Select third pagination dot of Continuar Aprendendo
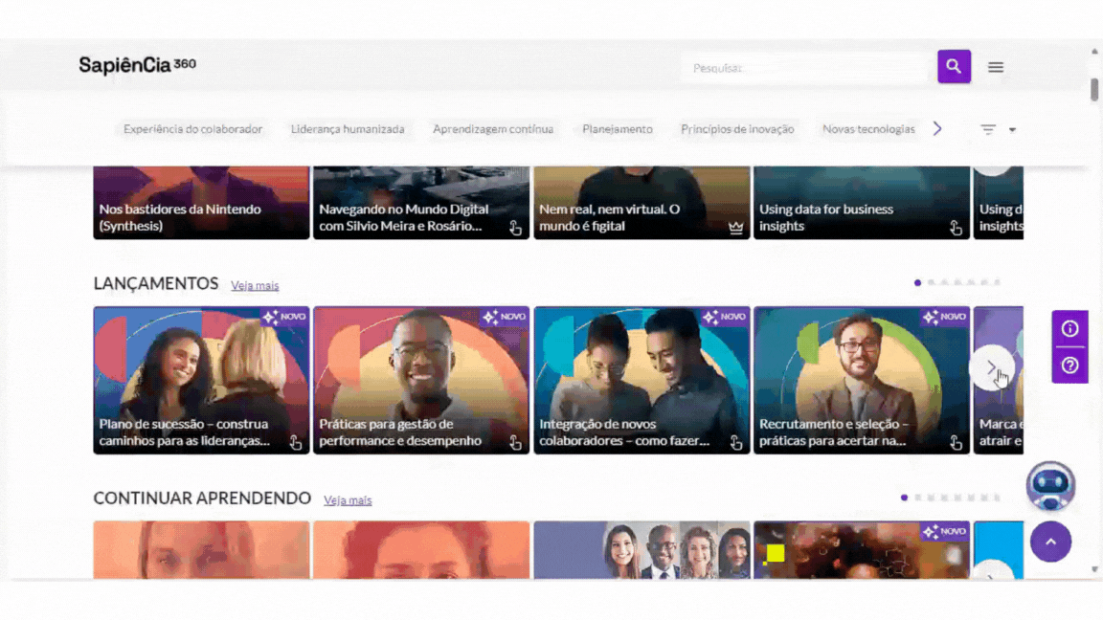The image size is (1103, 620). 931,498
